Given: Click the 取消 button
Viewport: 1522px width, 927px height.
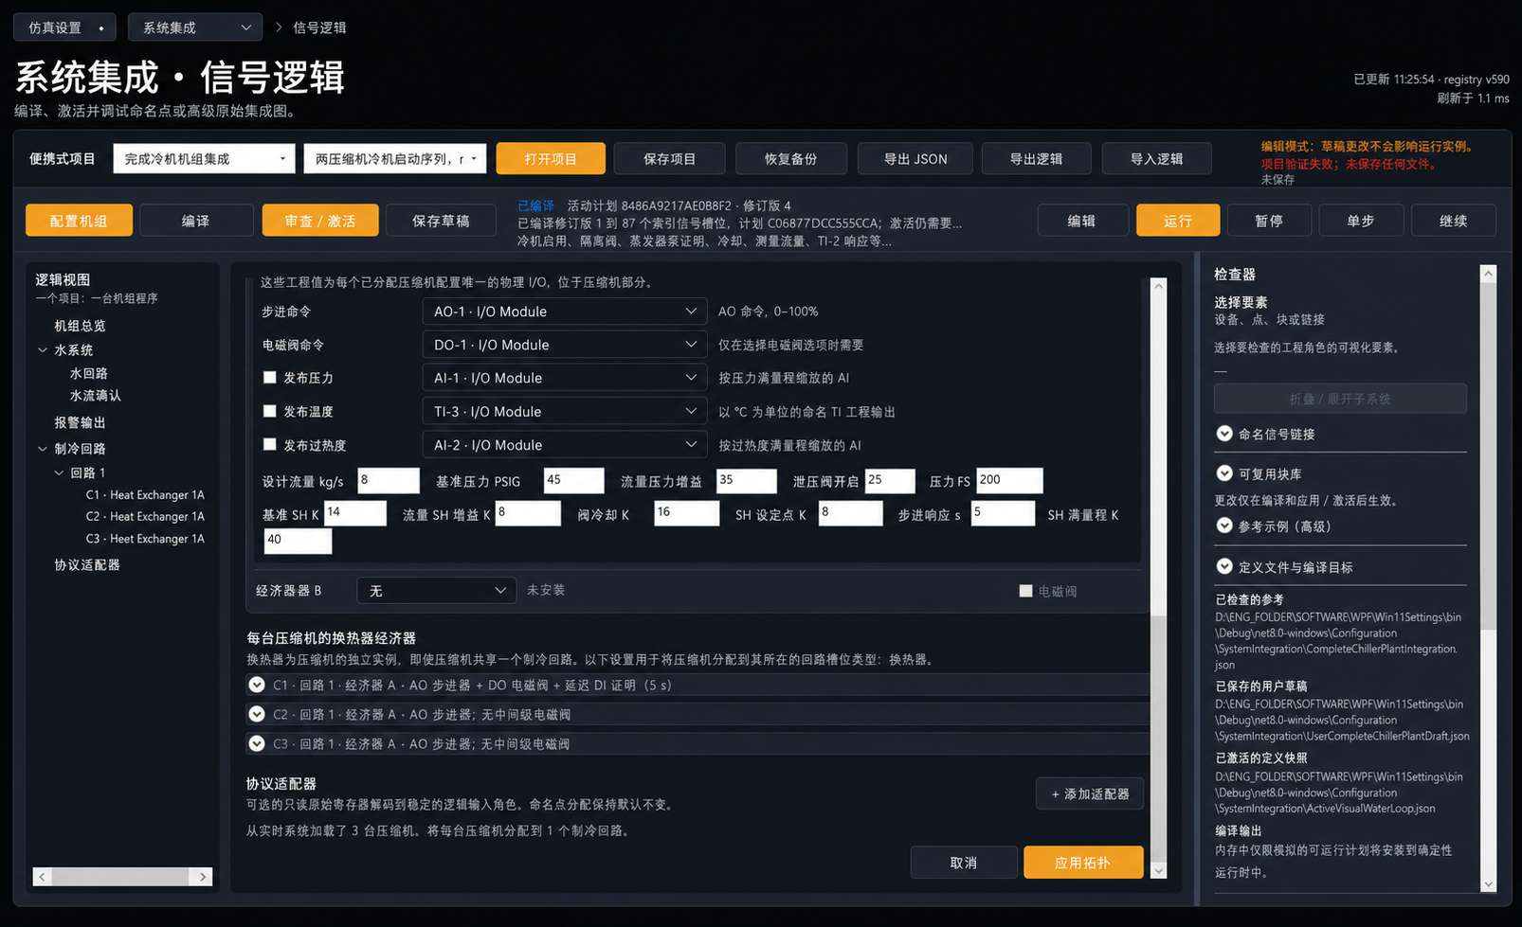Looking at the screenshot, I should point(964,863).
